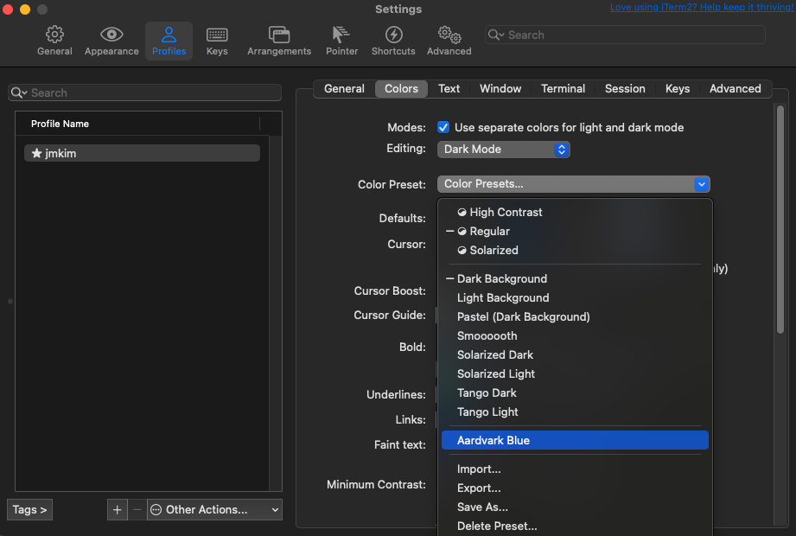Click the plus button to add a profile
Screen dimensions: 796x536
pos(118,509)
